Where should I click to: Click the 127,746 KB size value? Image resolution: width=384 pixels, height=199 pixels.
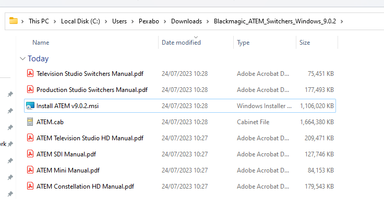pos(319,154)
